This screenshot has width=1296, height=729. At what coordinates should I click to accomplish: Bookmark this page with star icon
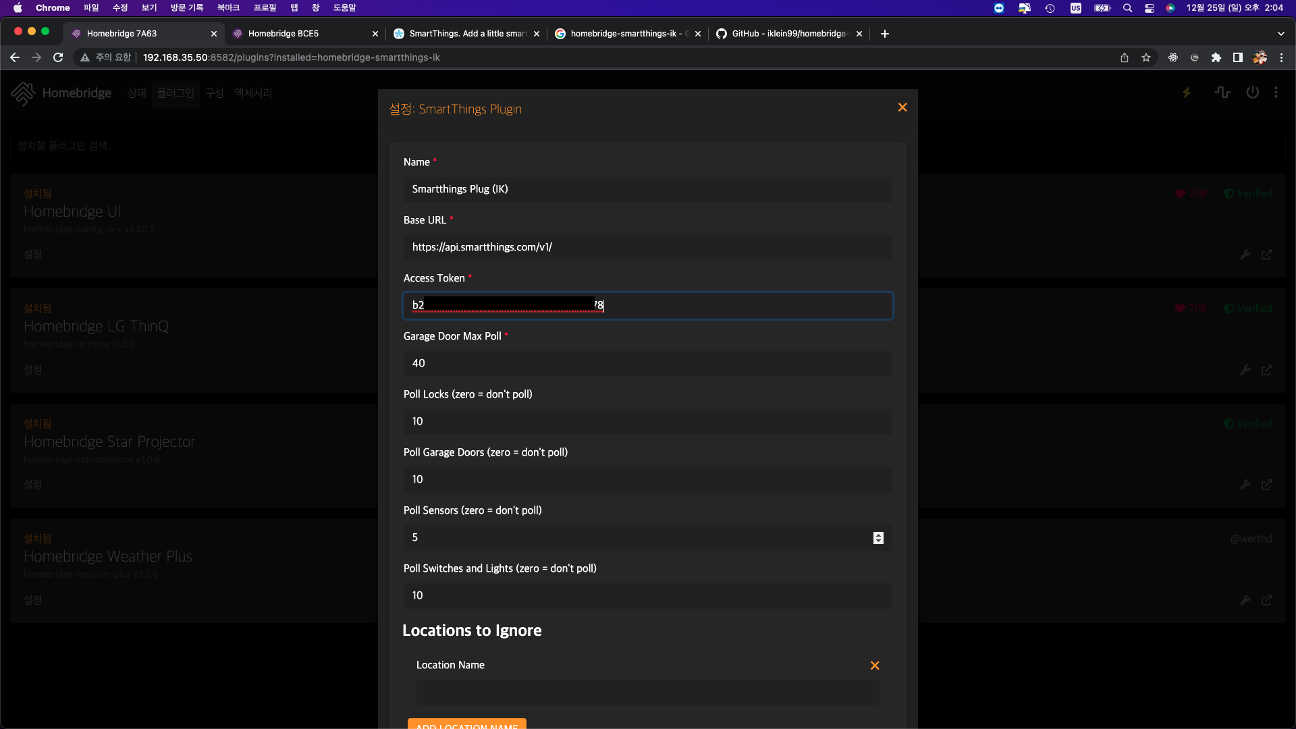pos(1146,58)
